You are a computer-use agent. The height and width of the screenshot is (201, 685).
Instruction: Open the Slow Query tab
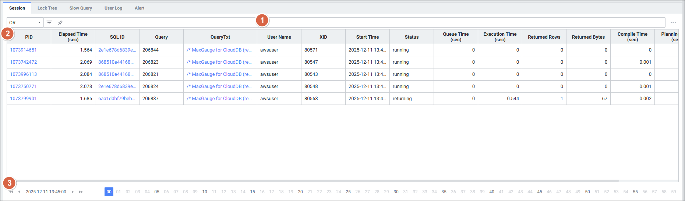coord(81,8)
